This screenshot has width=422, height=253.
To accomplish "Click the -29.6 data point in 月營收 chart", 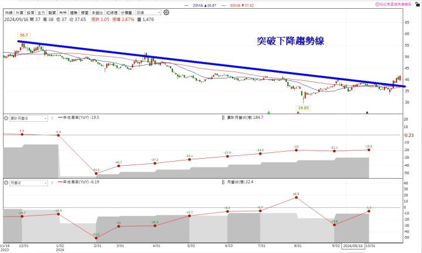I will (334, 225).
